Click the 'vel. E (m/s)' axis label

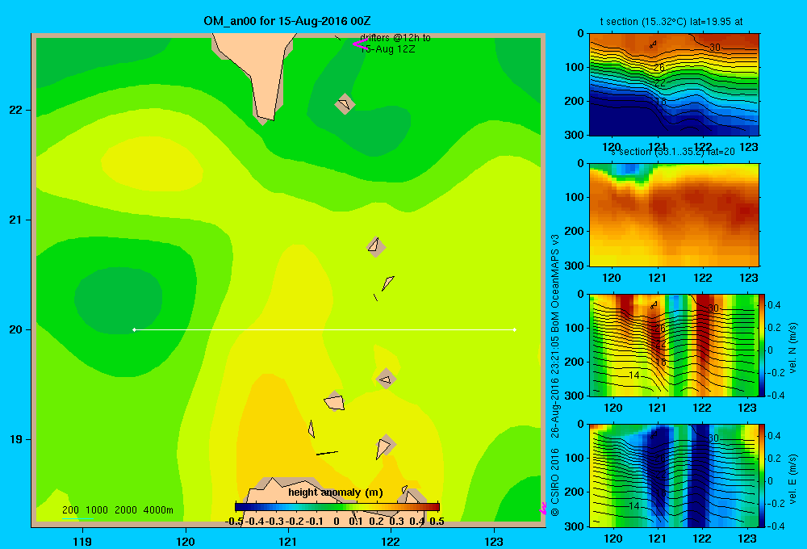(792, 478)
